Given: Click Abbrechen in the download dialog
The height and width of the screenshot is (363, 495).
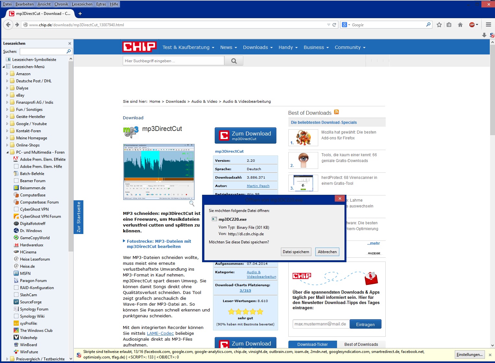Looking at the screenshot, I should 327,252.
